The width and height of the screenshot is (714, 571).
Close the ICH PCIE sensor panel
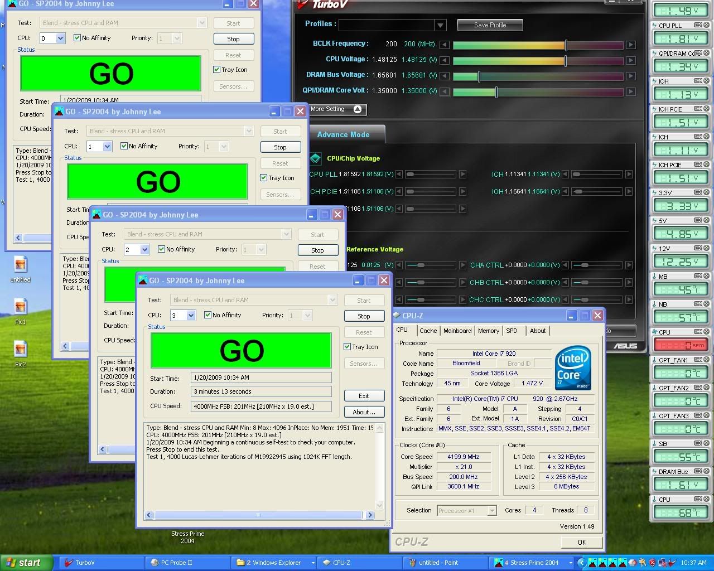pos(706,164)
